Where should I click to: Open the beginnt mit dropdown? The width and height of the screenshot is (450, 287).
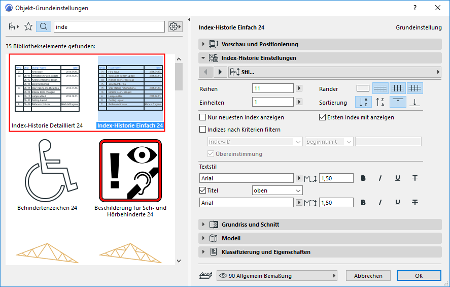coord(329,142)
